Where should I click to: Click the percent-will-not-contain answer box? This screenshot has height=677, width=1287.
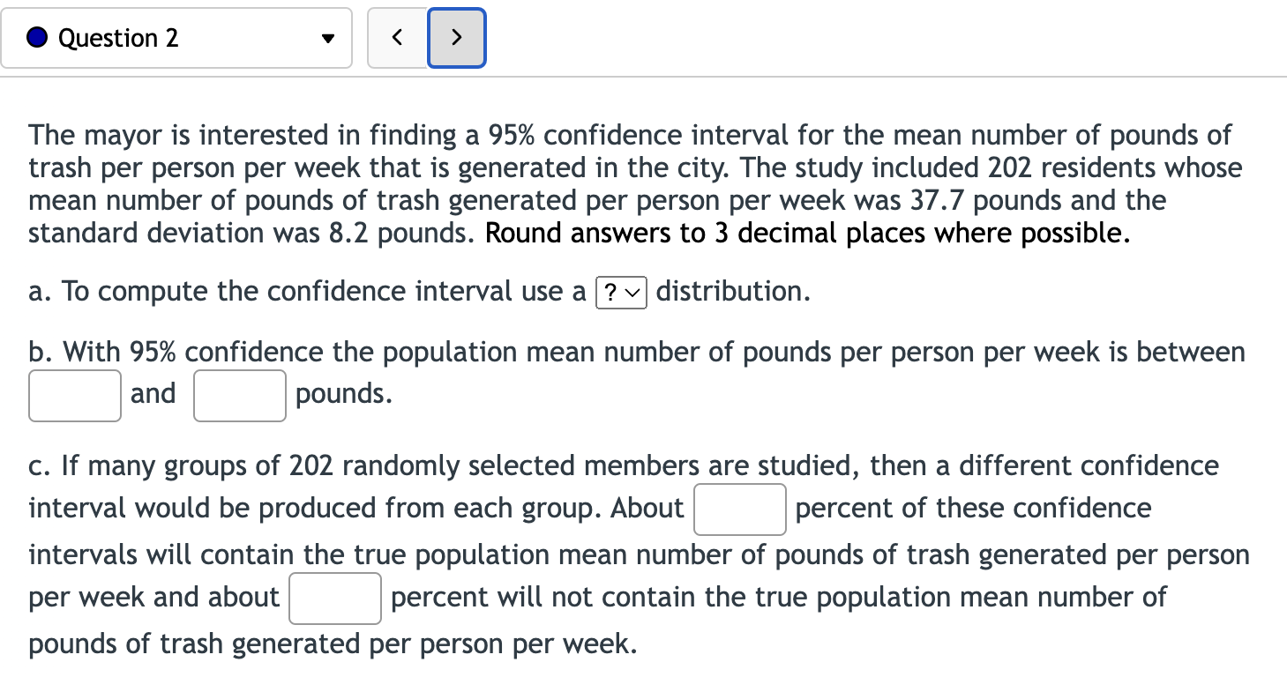334,598
